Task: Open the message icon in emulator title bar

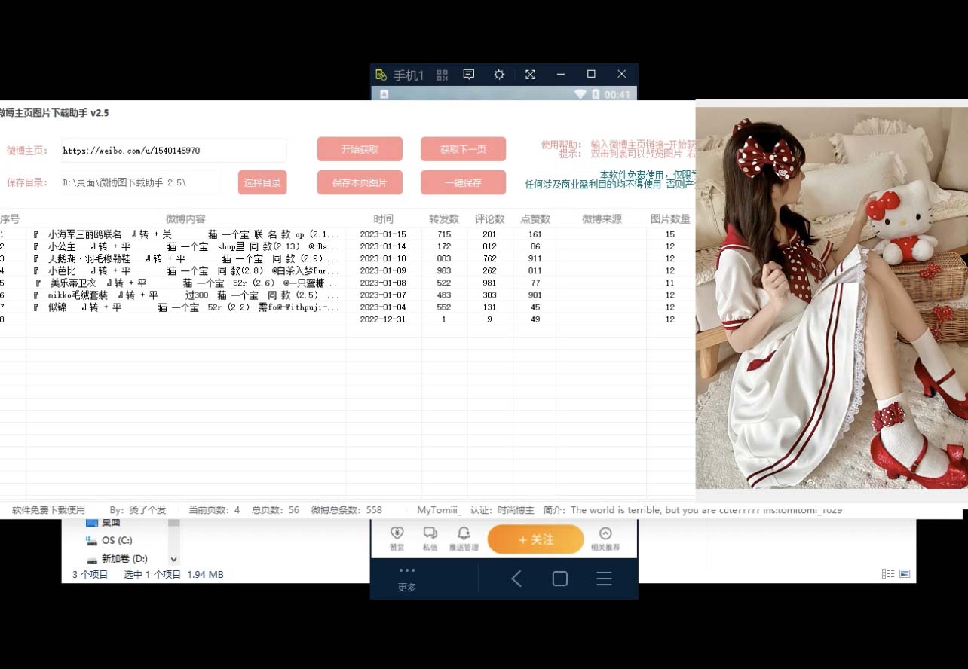Action: pos(469,75)
